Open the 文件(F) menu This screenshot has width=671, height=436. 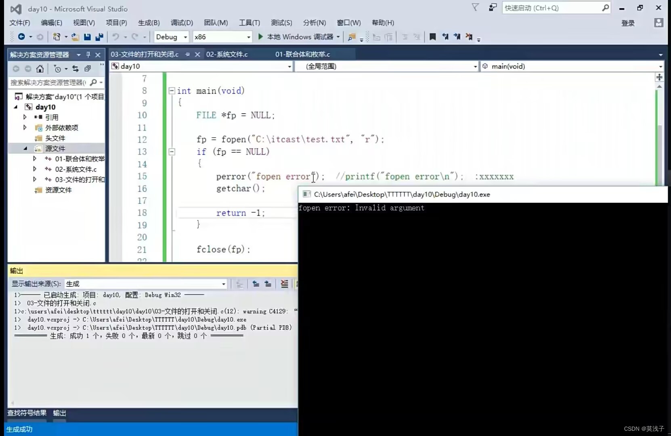click(x=20, y=23)
